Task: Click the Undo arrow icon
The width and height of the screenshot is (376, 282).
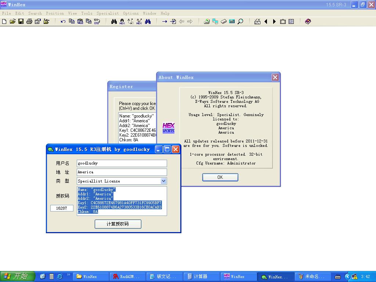Action: [63, 22]
